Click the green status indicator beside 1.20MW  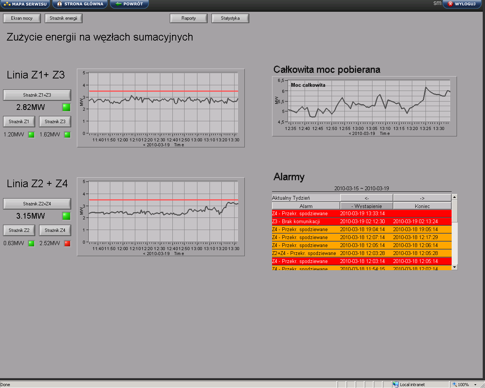click(x=31, y=135)
